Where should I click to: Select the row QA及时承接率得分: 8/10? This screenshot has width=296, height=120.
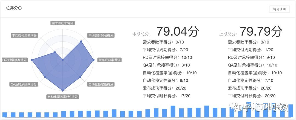(166, 65)
